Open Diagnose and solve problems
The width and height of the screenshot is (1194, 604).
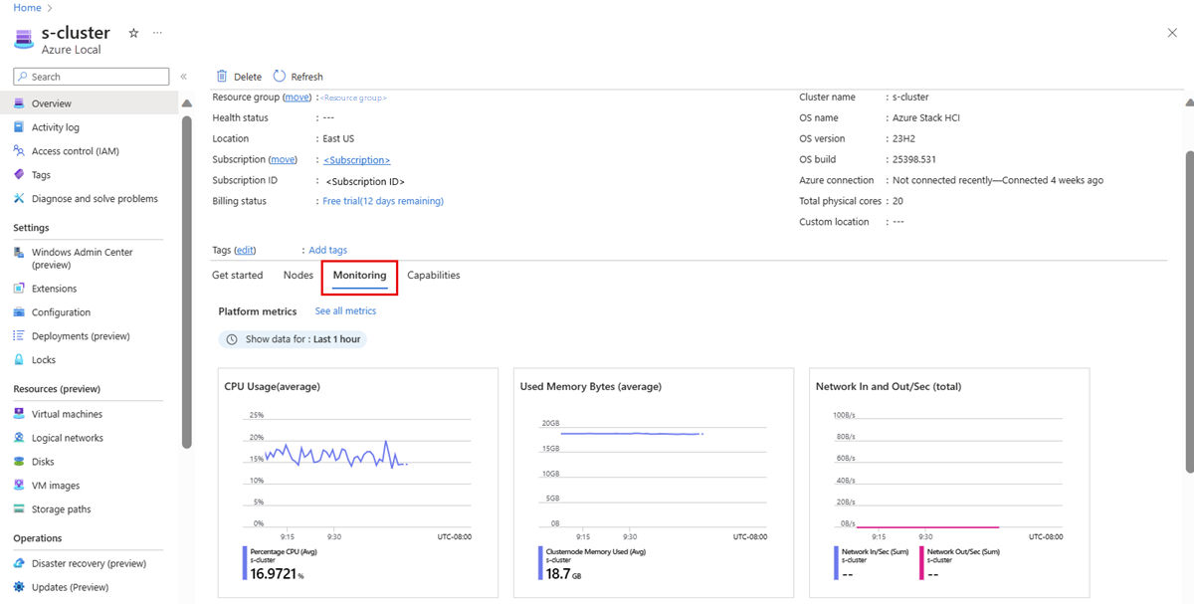click(x=94, y=199)
